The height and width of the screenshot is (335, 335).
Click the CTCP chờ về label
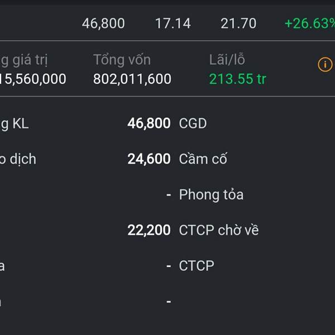coord(219,230)
